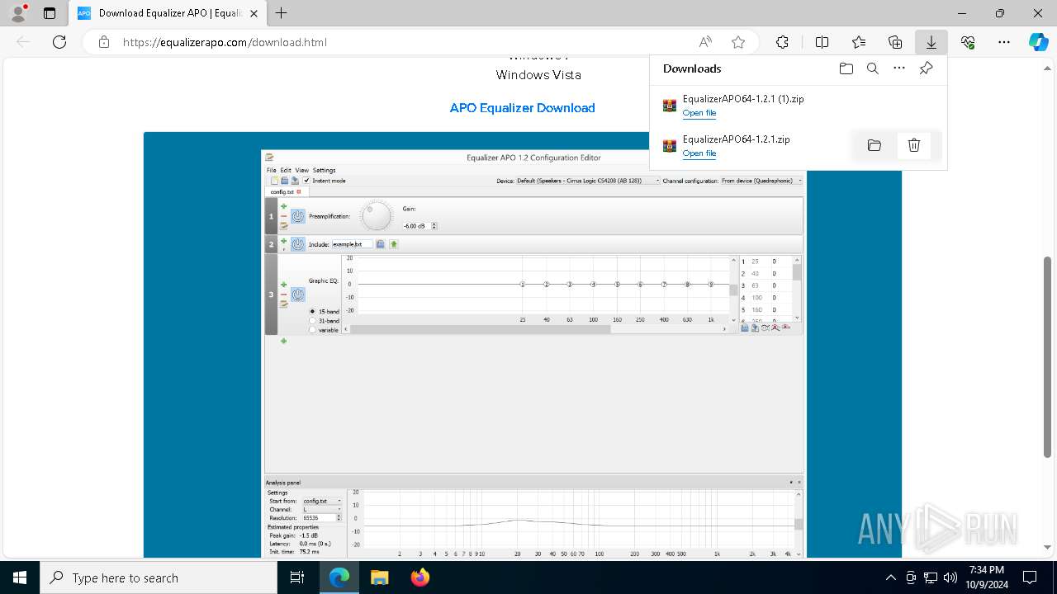Click the Type here to search box
Image resolution: width=1057 pixels, height=594 pixels.
159,577
